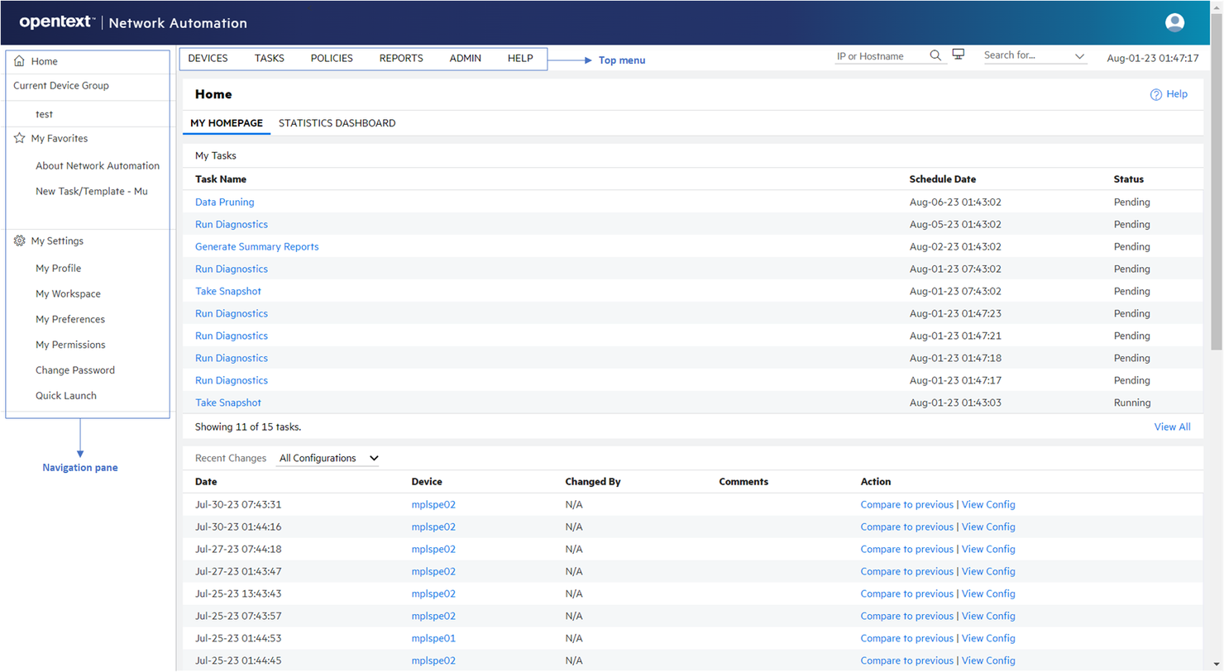1224x672 pixels.
Task: Open My Preferences
Action: pos(70,319)
